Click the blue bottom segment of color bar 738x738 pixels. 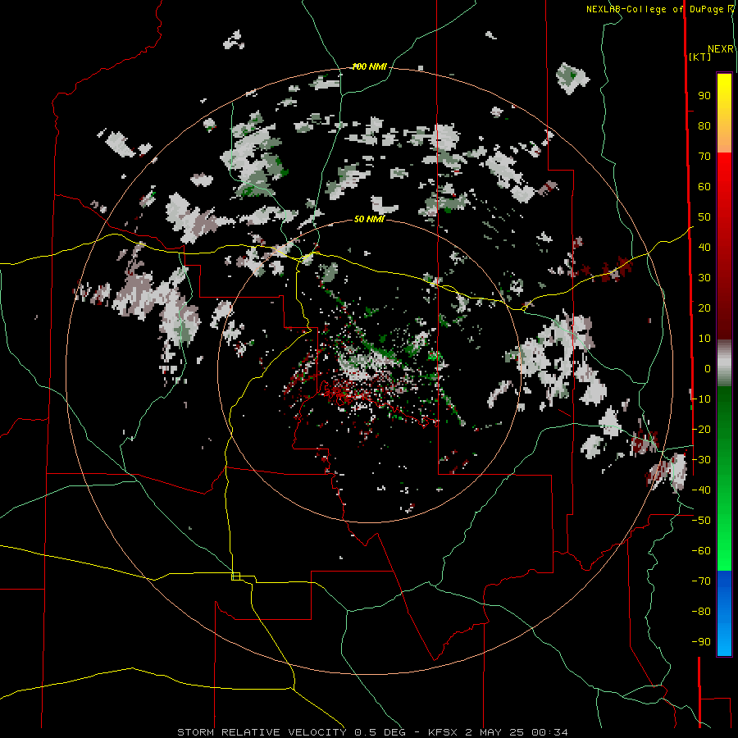pos(724,613)
